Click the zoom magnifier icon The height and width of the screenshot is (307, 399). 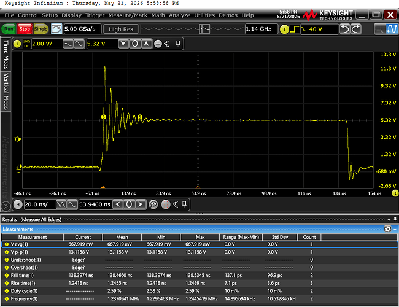tap(153, 204)
